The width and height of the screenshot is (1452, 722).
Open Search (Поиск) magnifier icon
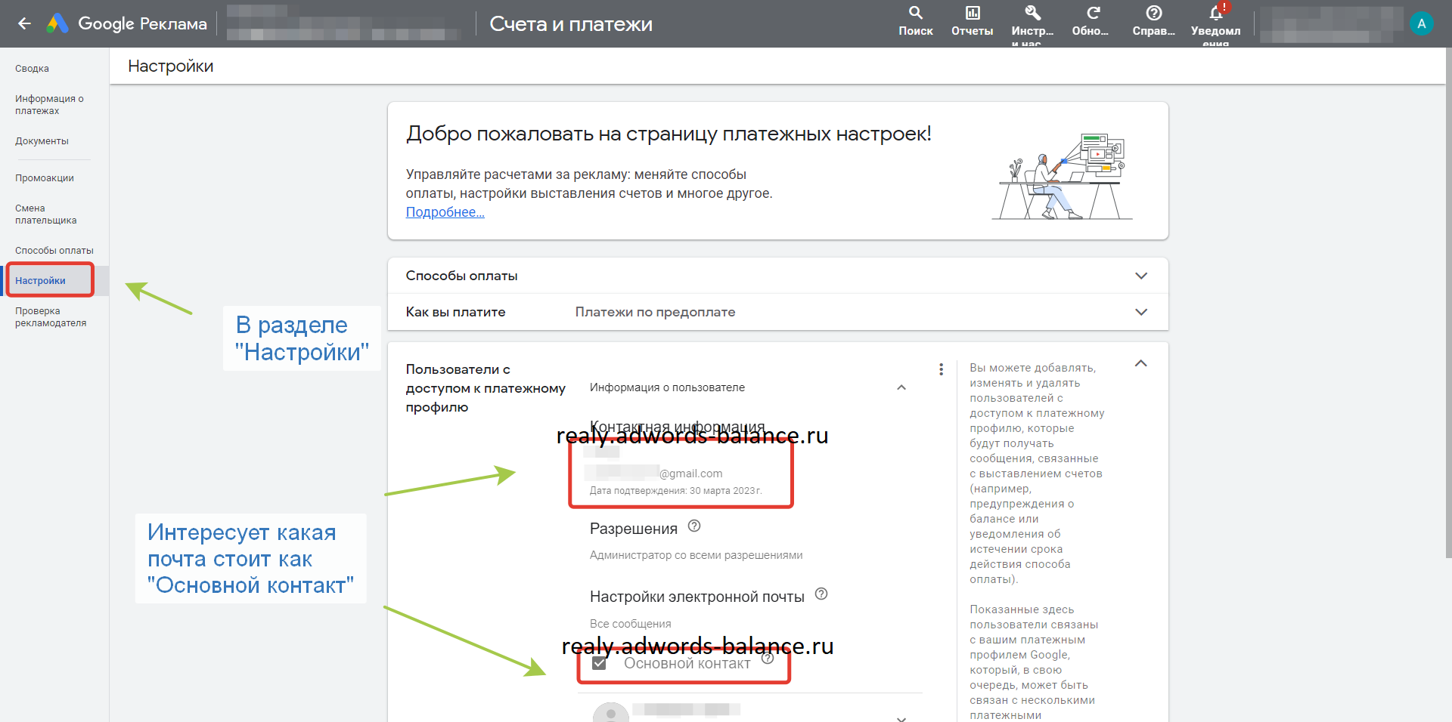click(x=915, y=14)
